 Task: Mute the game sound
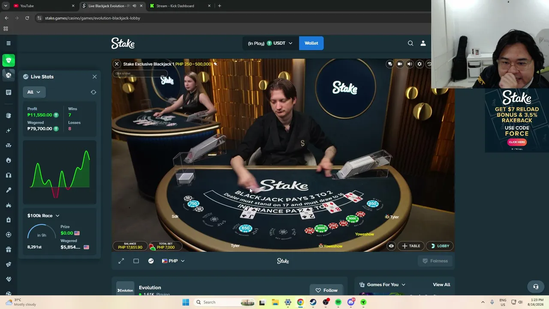click(x=410, y=64)
